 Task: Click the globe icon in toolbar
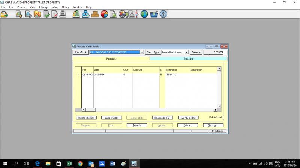[x=144, y=15]
